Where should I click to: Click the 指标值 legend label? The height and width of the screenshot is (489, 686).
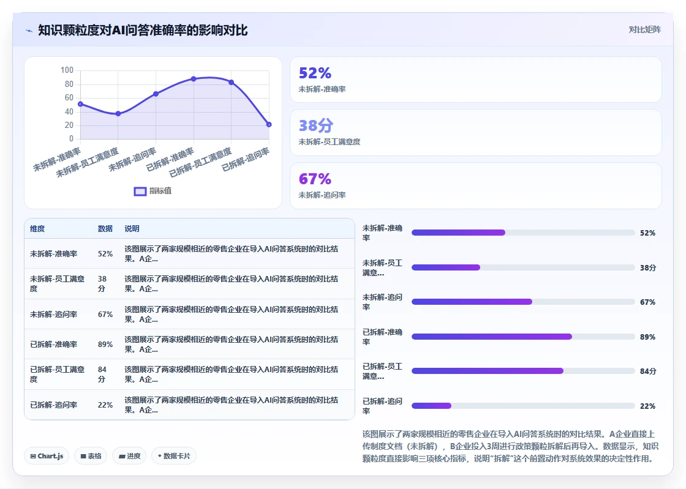[x=160, y=191]
